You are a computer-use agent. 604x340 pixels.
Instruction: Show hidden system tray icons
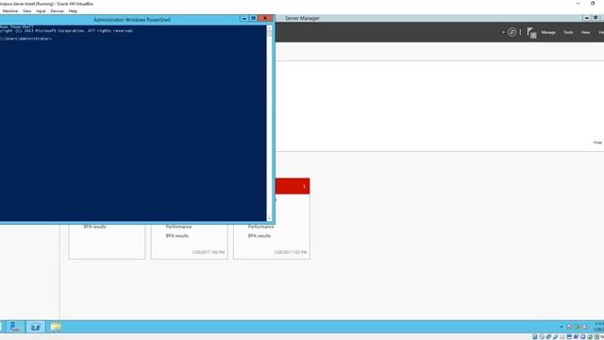pos(562,327)
